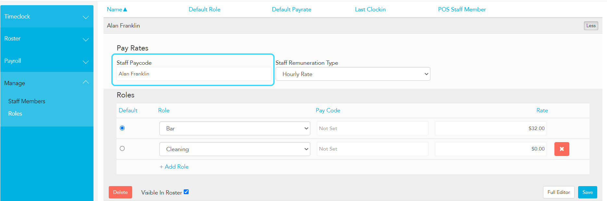The image size is (607, 201).
Task: Open the Cleaning role dropdown
Action: (x=235, y=149)
